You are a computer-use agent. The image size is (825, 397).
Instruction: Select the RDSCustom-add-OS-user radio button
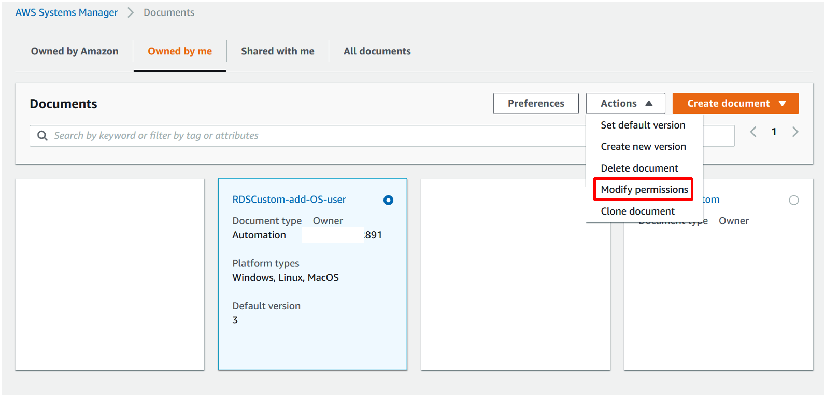pyautogui.click(x=388, y=200)
